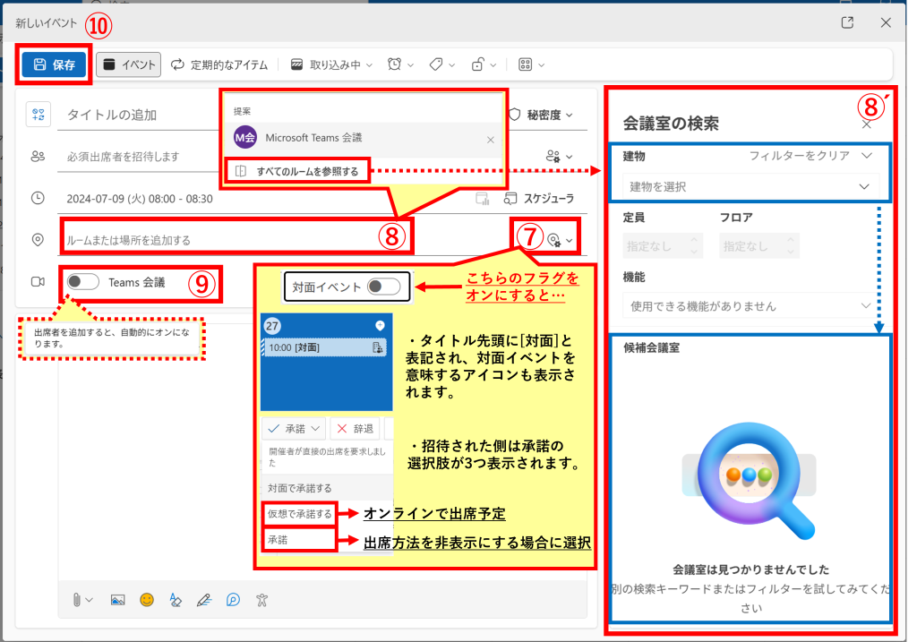This screenshot has width=917, height=642.
Task: Click すべてのルームを参照する link
Action: tap(306, 171)
